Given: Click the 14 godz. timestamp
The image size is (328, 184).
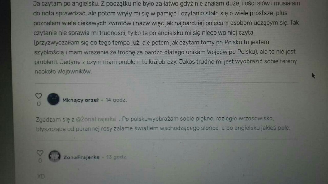Looking at the screenshot, I should tap(116, 100).
